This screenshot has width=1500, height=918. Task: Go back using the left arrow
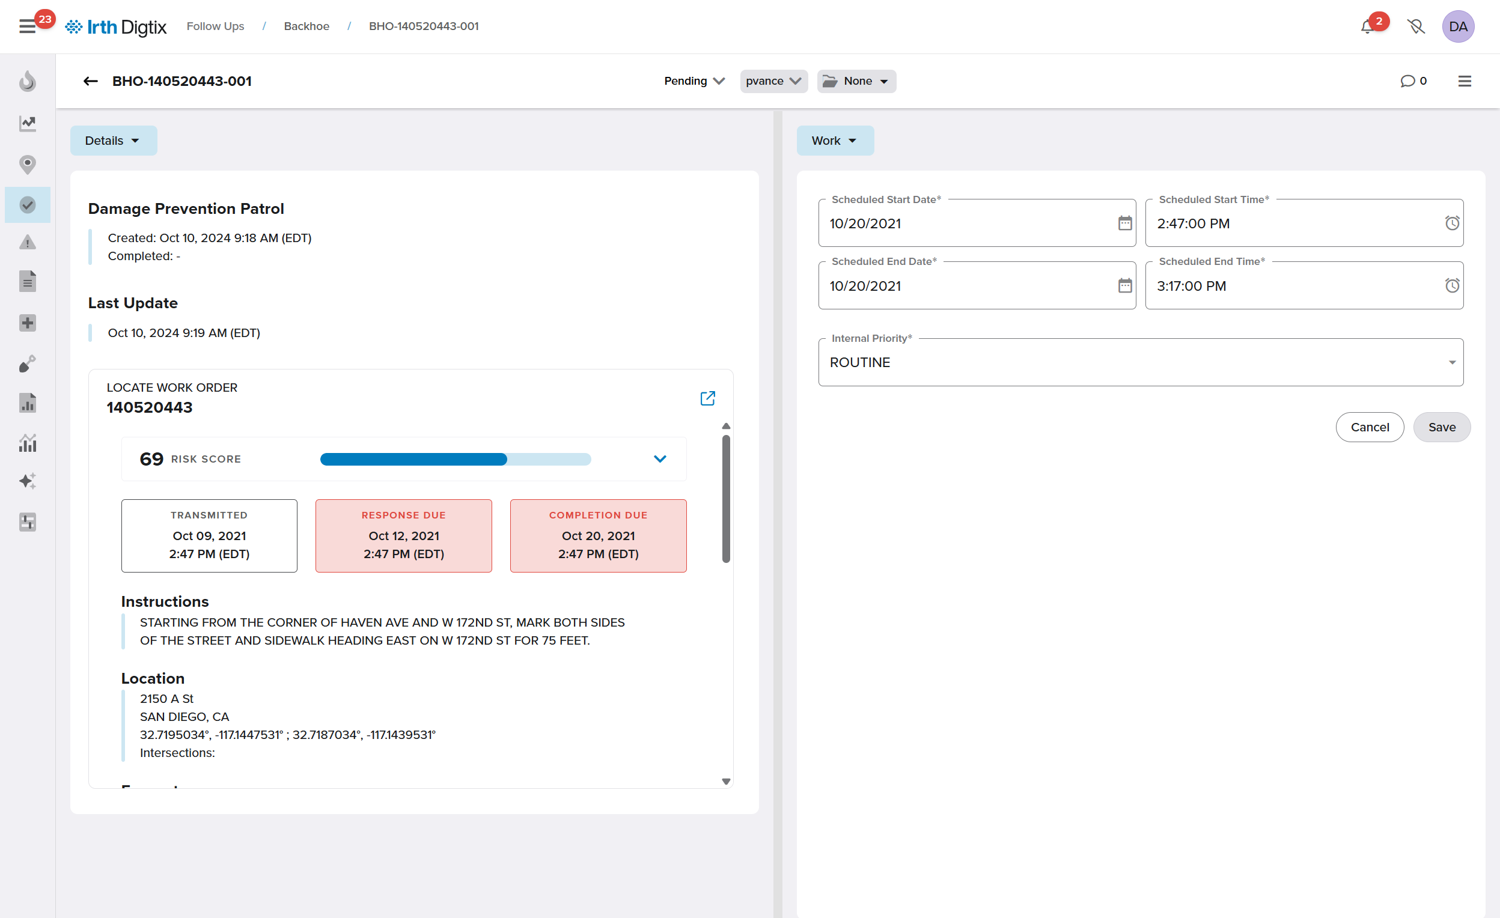(x=91, y=81)
